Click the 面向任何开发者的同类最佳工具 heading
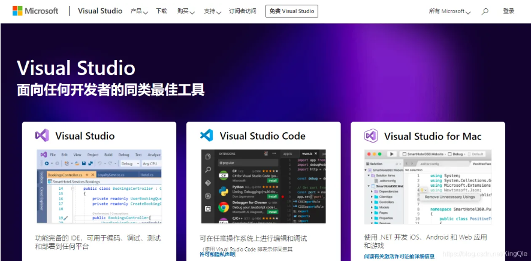Viewport: 531px width, 261px height. click(111, 90)
